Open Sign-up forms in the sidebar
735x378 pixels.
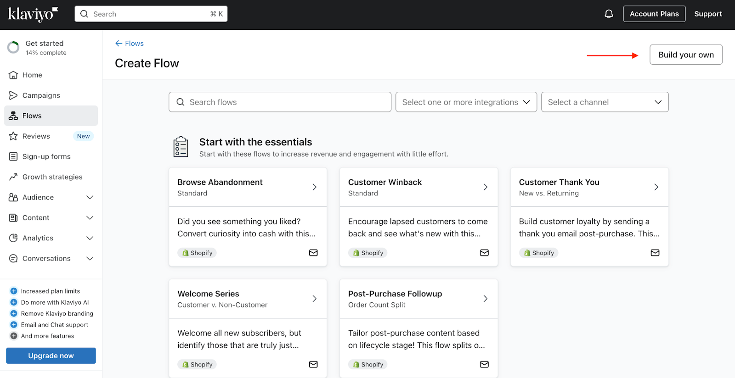pos(51,156)
